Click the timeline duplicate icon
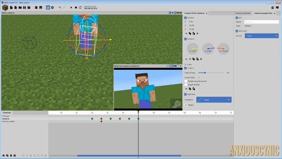Image resolution: width=282 pixels, height=159 pixels. [x=7, y=155]
